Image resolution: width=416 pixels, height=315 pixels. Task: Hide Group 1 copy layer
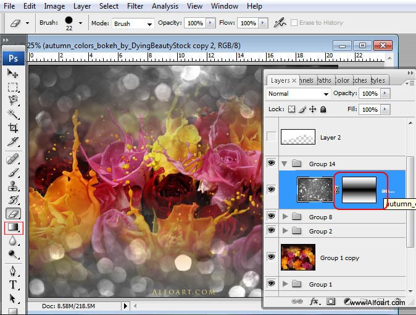point(271,256)
